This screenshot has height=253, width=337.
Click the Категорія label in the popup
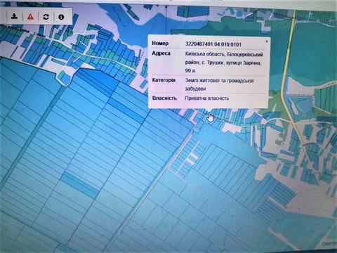pos(164,80)
